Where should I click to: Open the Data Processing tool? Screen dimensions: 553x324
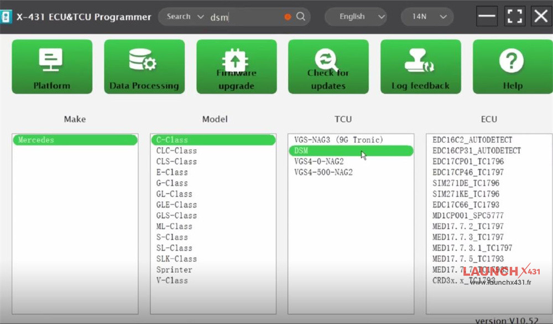coord(144,66)
